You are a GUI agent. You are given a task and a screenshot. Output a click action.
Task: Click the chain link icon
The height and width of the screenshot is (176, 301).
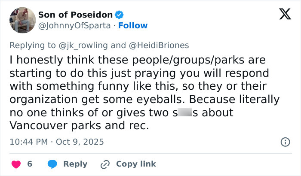click(x=105, y=164)
